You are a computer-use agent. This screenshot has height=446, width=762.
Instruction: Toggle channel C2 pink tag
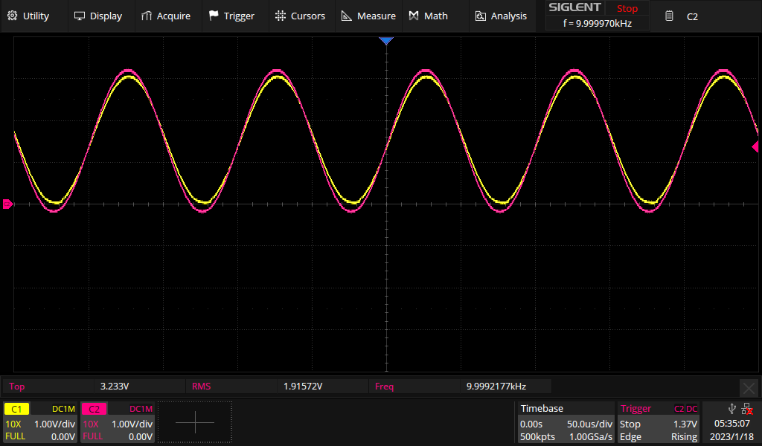point(94,409)
